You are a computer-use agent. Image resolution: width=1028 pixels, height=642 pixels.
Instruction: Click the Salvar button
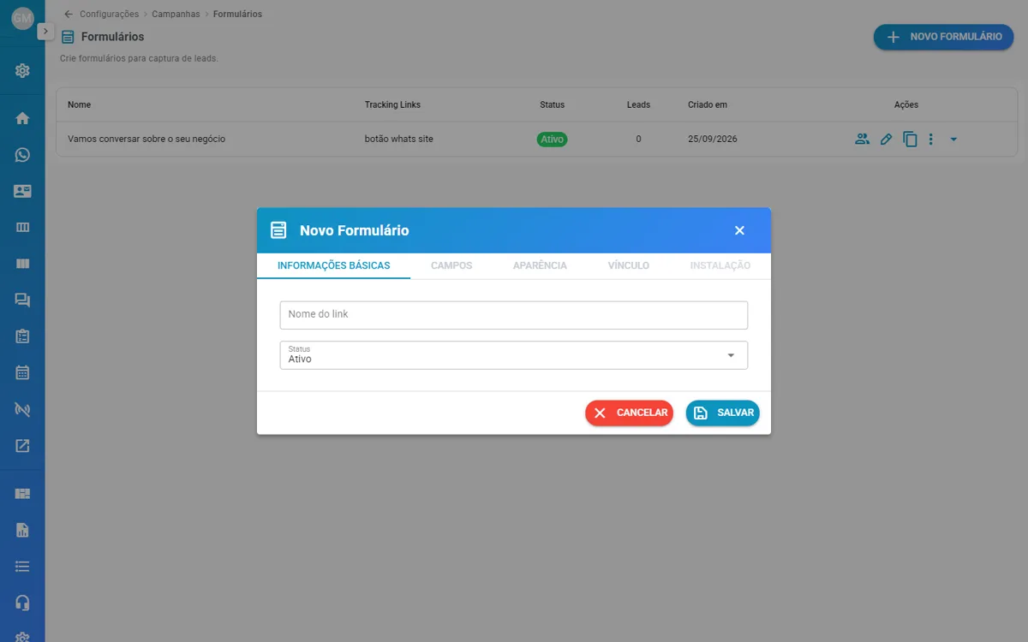pyautogui.click(x=723, y=413)
